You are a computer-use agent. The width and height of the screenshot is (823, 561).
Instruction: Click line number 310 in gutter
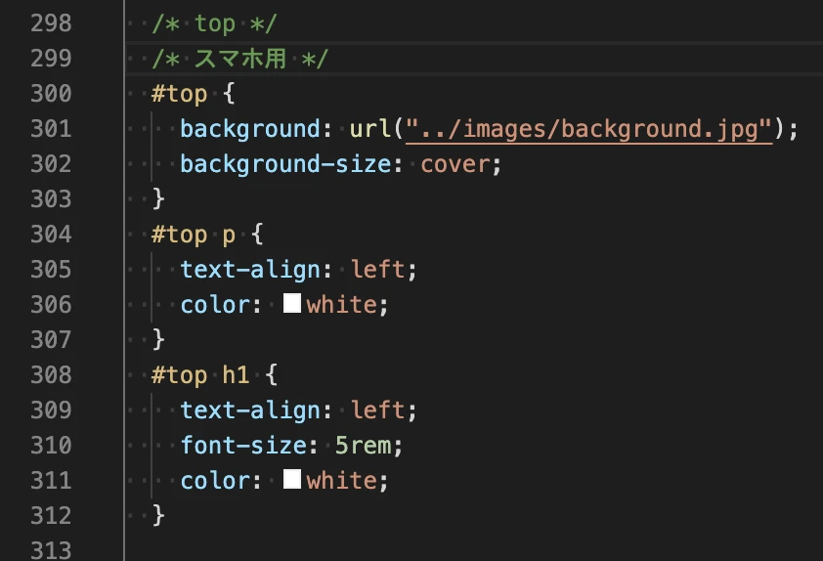coord(51,445)
